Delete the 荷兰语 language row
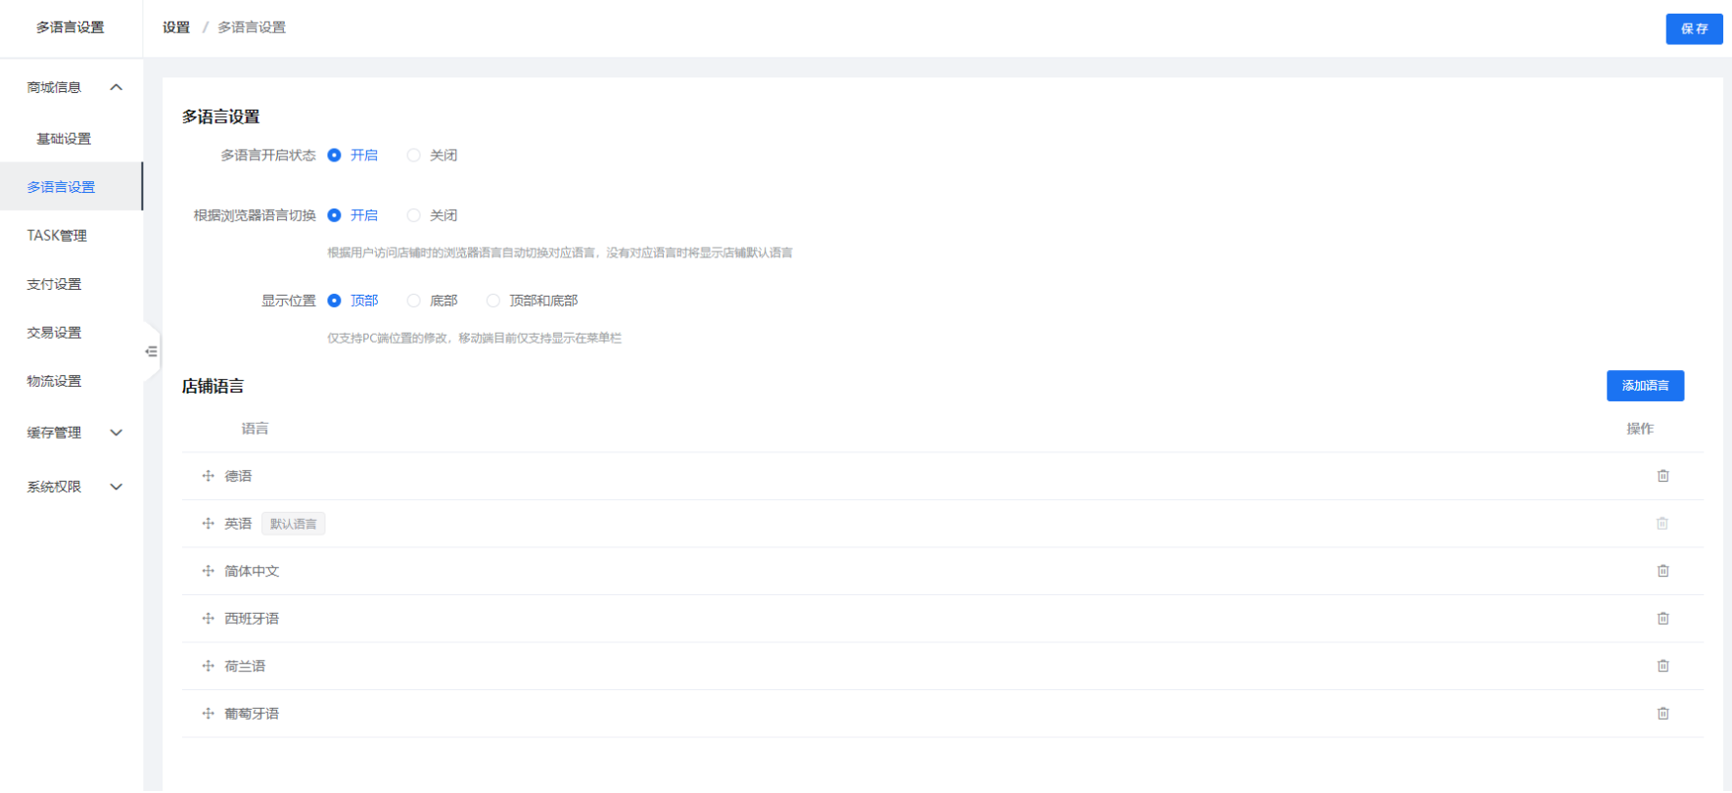 pos(1662,666)
